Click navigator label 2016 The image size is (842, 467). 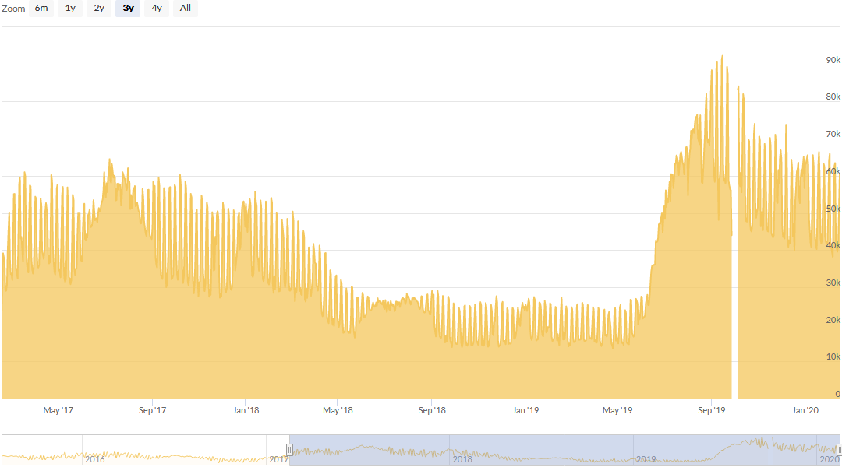tap(94, 459)
